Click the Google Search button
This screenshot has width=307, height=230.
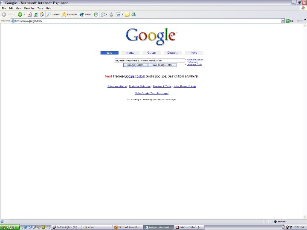click(135, 65)
